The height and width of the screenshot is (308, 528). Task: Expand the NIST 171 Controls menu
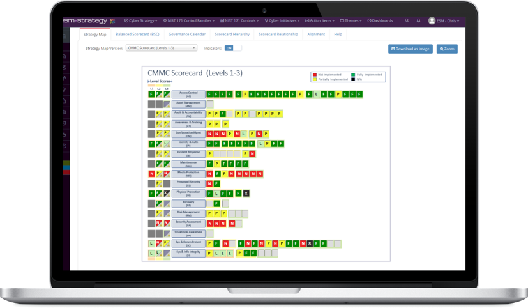coord(239,21)
